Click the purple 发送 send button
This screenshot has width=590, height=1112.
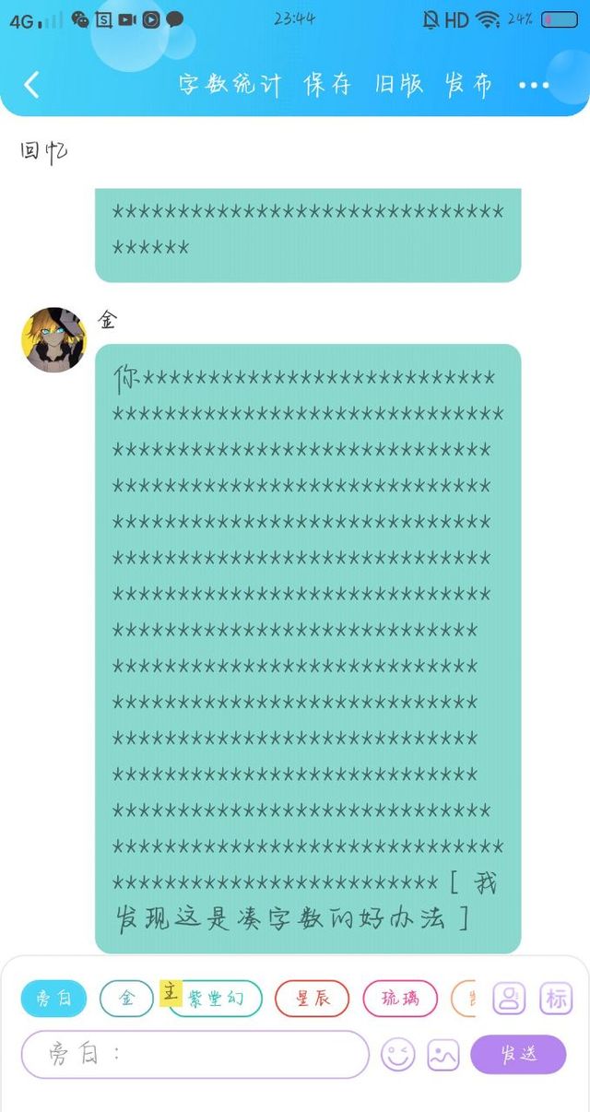(518, 1054)
